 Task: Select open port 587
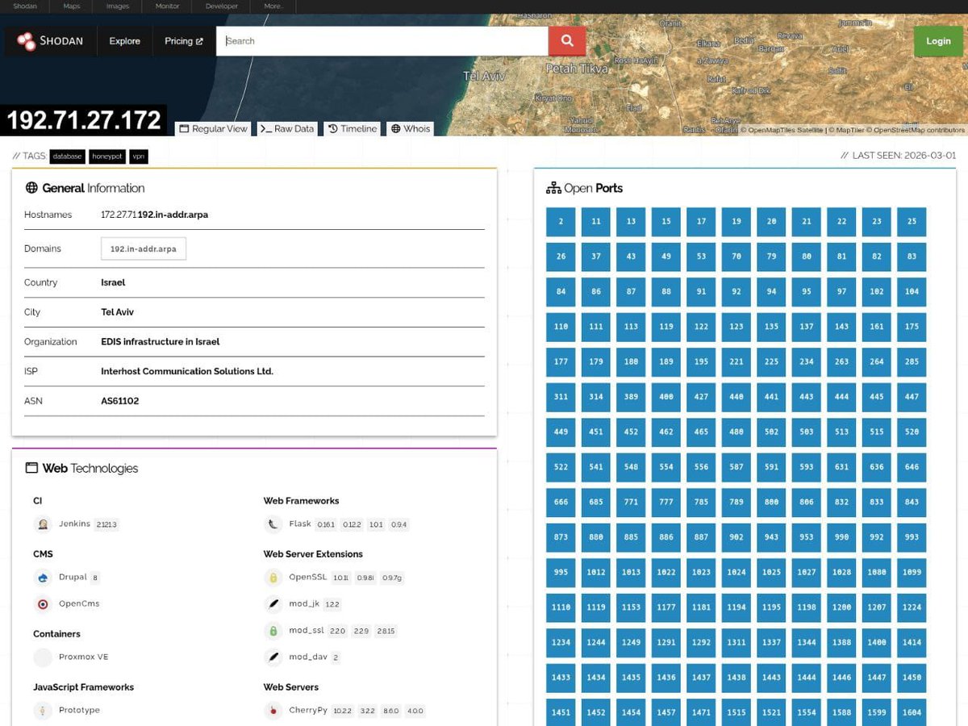[x=736, y=467]
